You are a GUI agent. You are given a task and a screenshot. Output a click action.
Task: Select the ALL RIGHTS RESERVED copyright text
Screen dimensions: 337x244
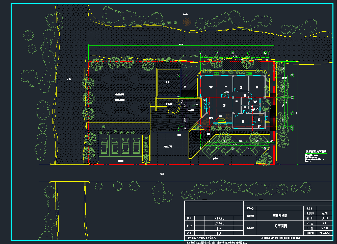tap(281, 238)
